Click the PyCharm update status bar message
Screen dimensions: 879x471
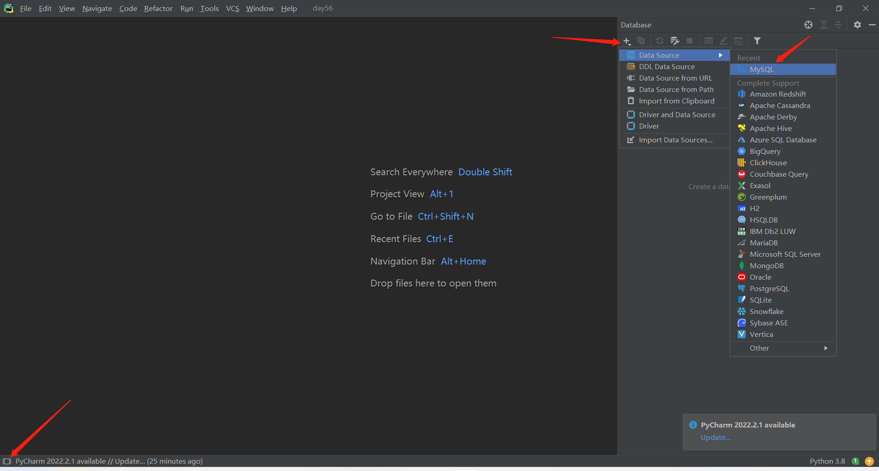click(x=109, y=461)
